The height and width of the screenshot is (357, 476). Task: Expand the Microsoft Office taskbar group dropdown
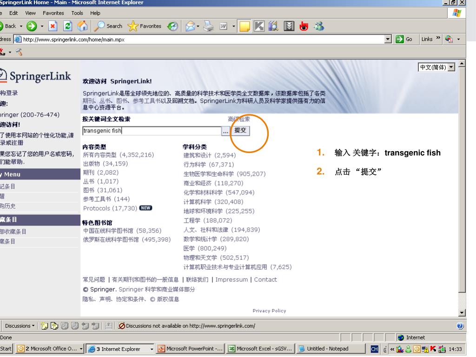81,349
